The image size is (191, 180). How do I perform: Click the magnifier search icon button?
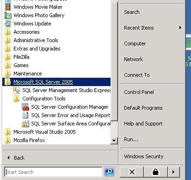click(109, 172)
